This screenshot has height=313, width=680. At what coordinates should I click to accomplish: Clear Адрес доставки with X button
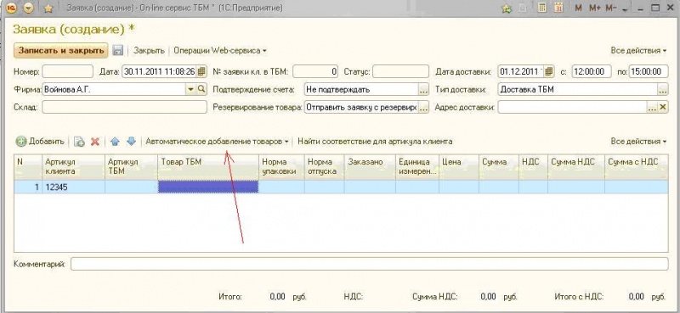[x=663, y=108]
